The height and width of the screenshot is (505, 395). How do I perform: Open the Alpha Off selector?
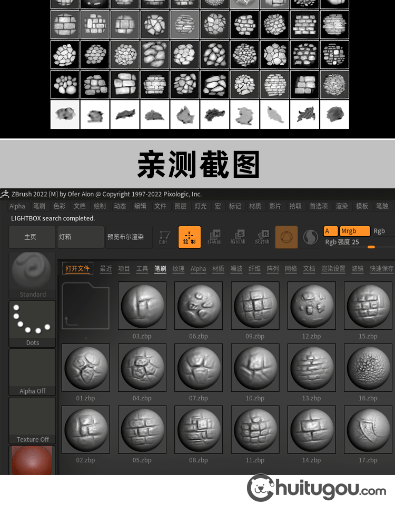pyautogui.click(x=32, y=372)
